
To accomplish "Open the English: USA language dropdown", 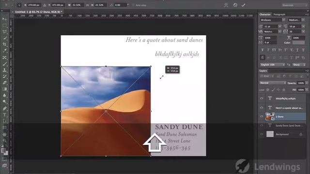I will (x=272, y=65).
